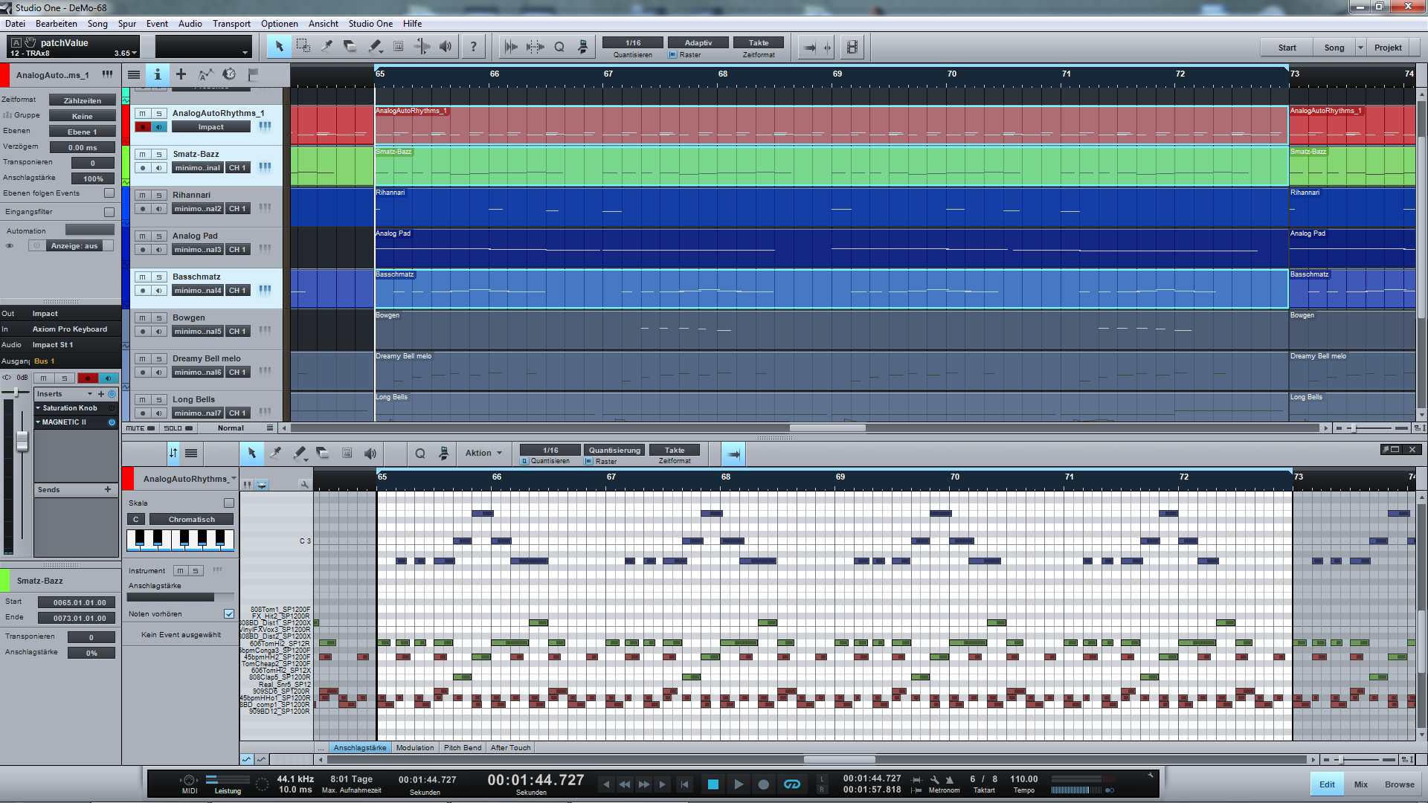The height and width of the screenshot is (803, 1428).
Task: Click the Quantize Q icon in main toolbar
Action: tap(559, 47)
